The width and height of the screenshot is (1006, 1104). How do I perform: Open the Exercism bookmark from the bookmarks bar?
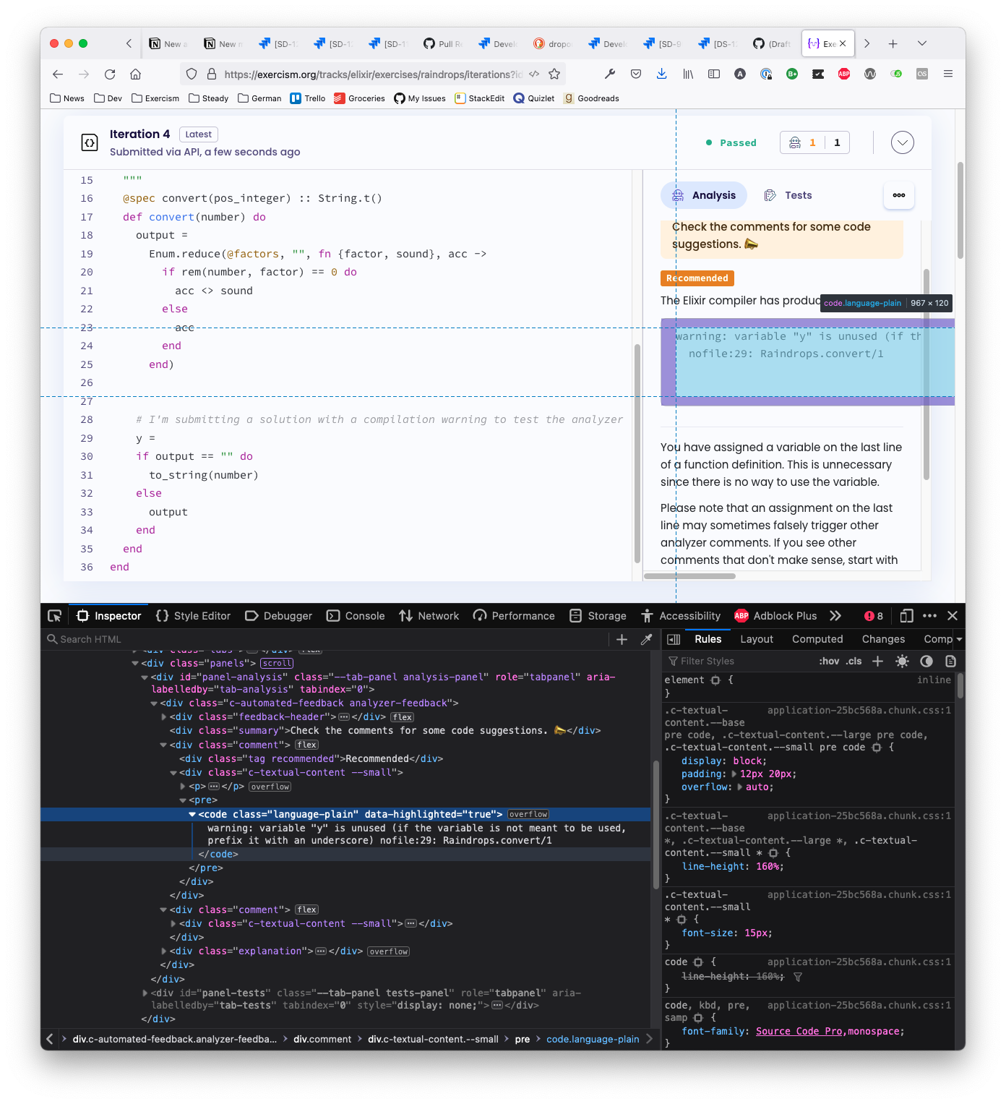[x=155, y=98]
